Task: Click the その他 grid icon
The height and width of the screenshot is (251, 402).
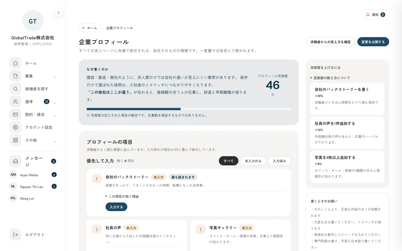Action: click(x=15, y=140)
